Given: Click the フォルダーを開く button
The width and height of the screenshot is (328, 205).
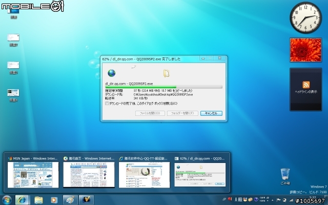Looking at the screenshot, I should coord(182,113).
